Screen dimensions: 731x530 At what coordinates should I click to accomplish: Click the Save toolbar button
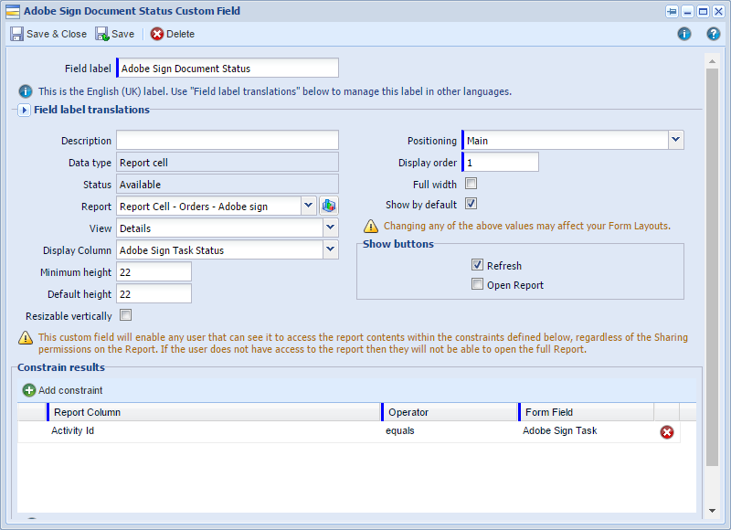coord(115,34)
